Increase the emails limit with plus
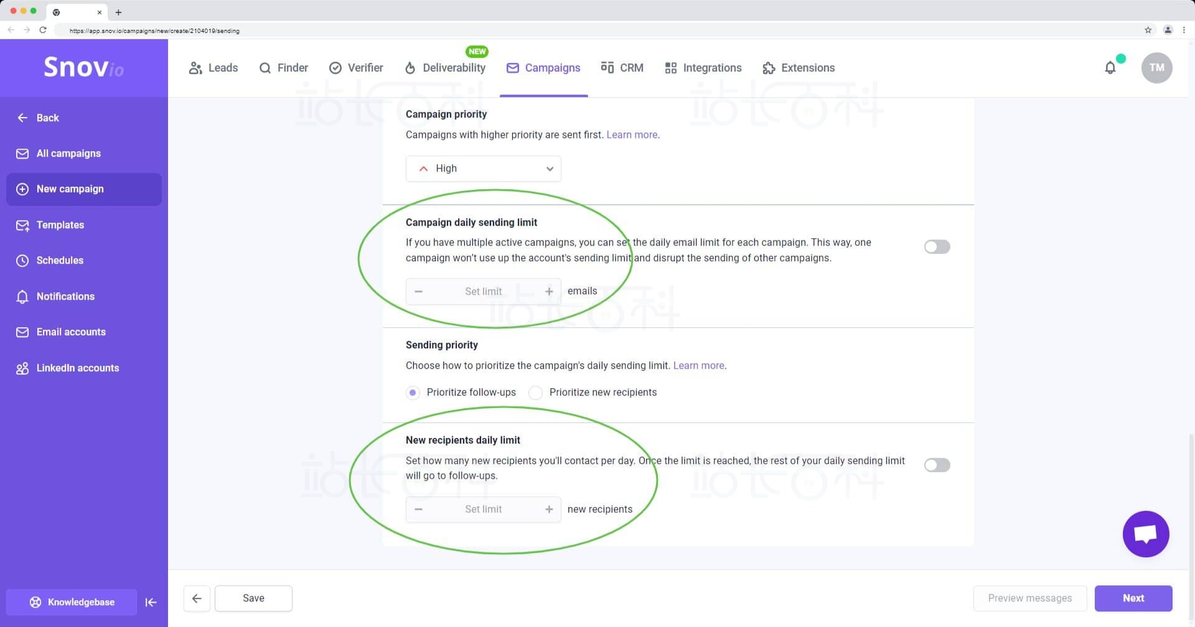1195x627 pixels. (x=549, y=292)
